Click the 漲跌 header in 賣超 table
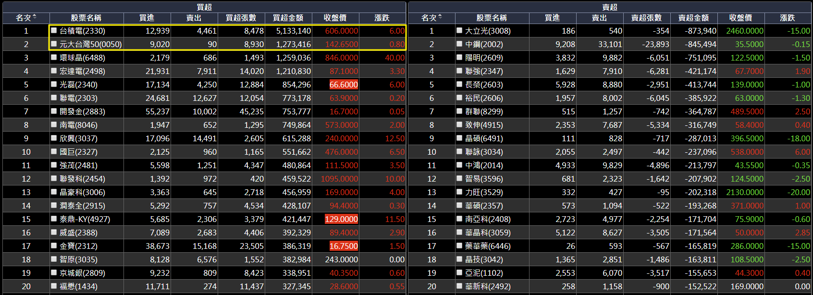 coord(788,18)
